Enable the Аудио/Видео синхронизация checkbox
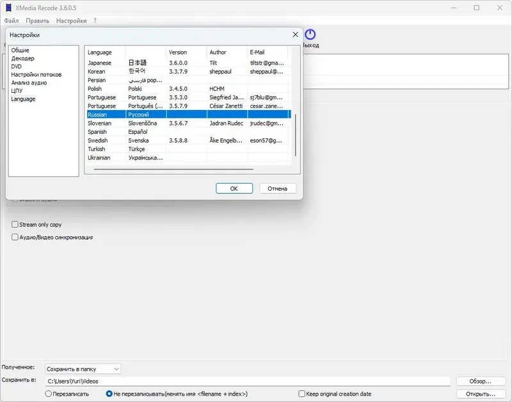512x402 pixels. 15,237
